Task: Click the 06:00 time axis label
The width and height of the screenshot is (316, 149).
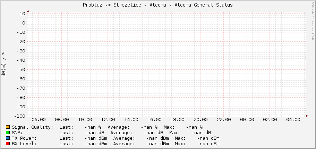Action: coord(39,120)
